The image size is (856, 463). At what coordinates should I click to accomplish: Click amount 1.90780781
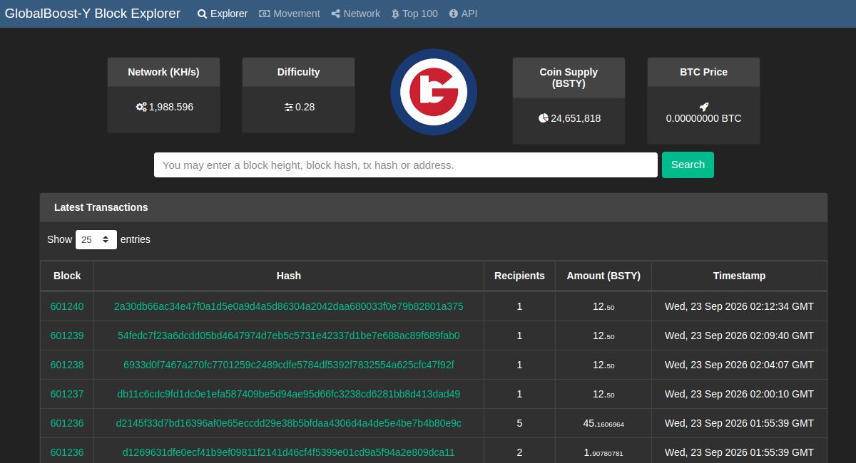tap(603, 452)
